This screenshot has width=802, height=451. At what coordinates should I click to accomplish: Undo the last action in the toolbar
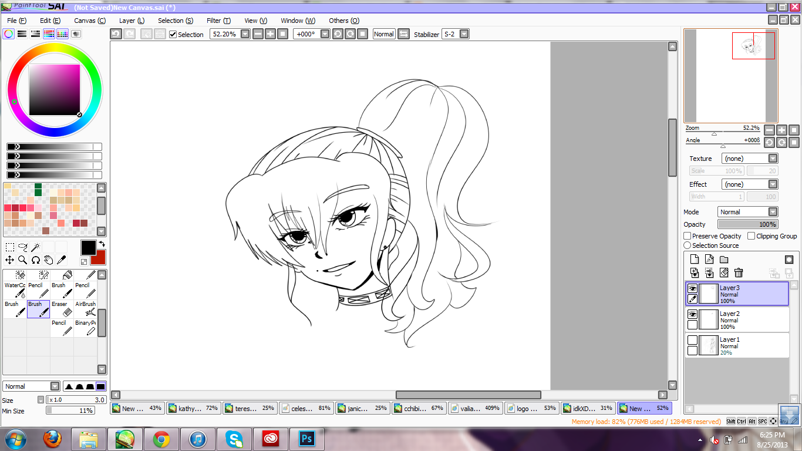116,34
